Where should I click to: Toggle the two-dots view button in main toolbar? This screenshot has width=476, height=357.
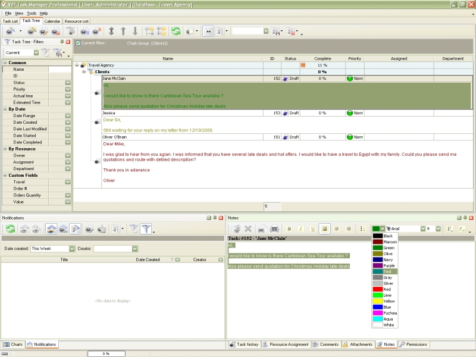(208, 31)
